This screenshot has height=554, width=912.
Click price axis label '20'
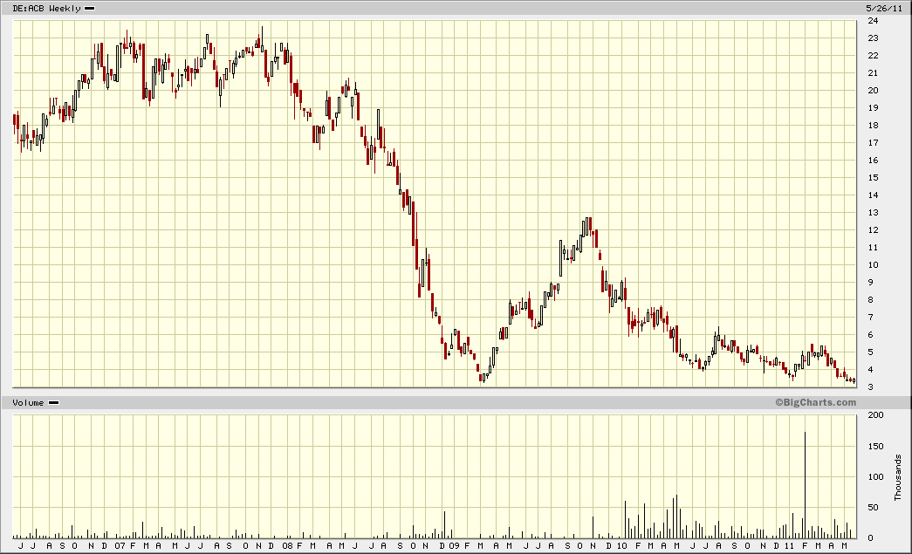pos(873,90)
